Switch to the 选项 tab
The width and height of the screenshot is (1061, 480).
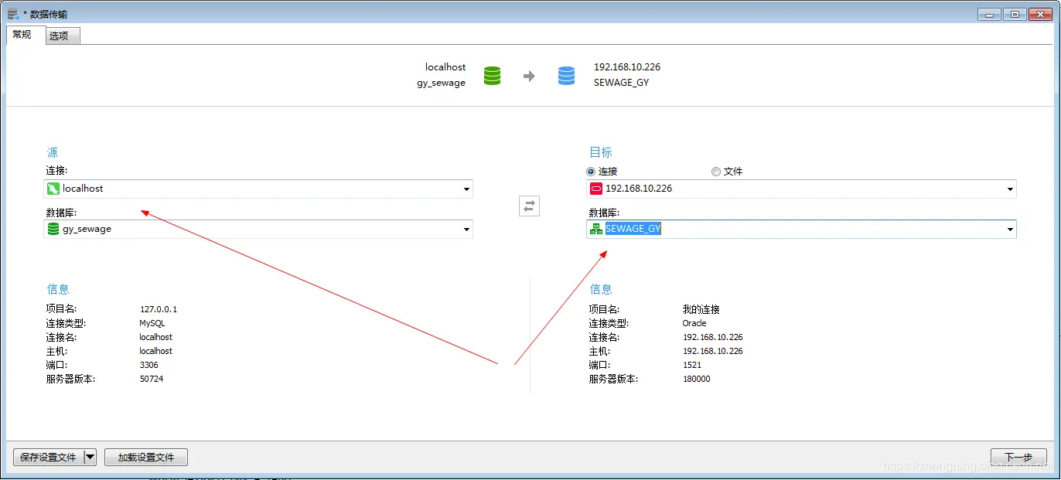pyautogui.click(x=62, y=36)
